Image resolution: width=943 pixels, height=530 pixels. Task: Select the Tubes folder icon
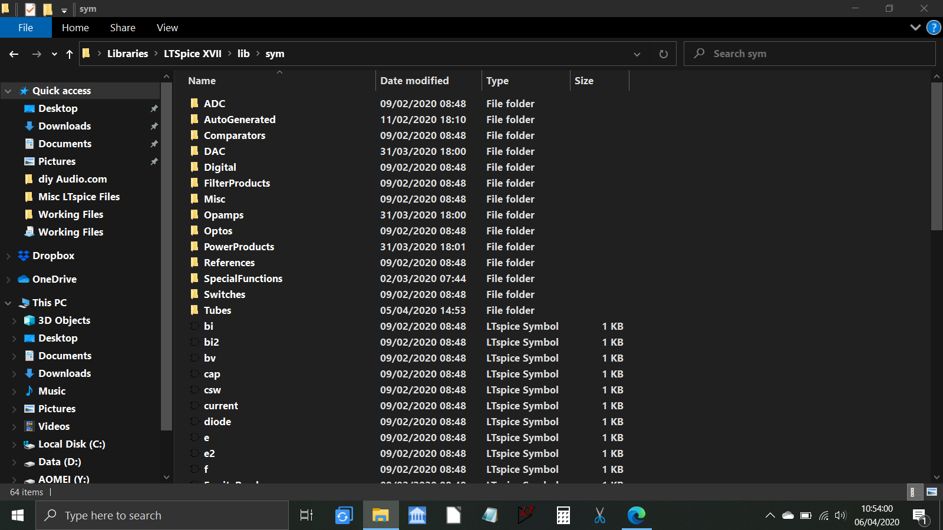click(x=194, y=310)
